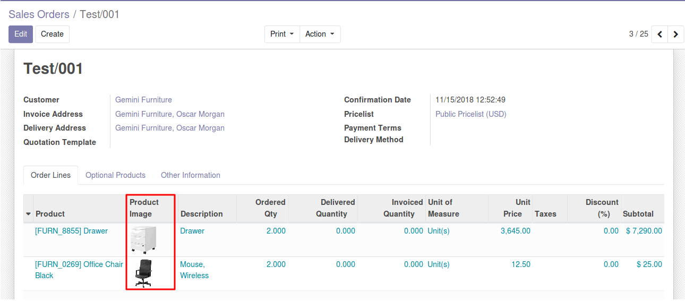
Task: Click the Create button
Action: (52, 34)
